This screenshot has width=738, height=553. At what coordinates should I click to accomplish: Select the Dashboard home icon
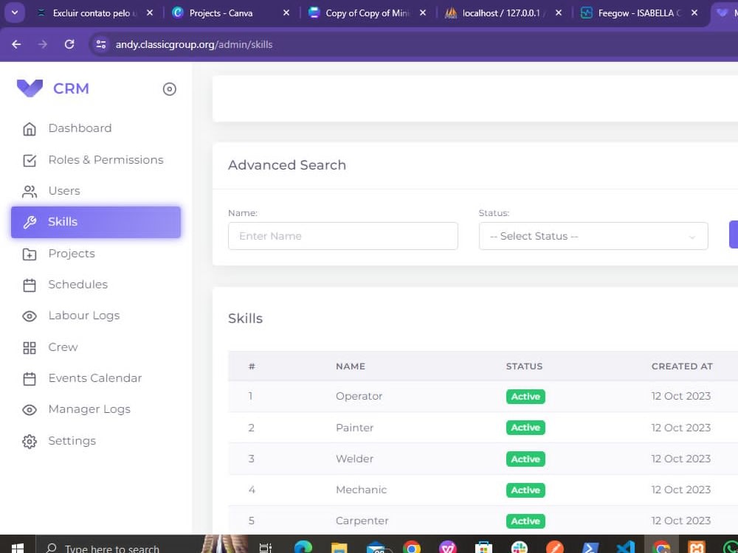point(30,128)
